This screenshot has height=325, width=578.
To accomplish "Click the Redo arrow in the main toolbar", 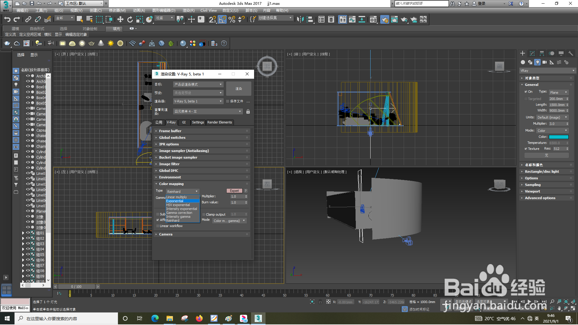I will pos(17,20).
